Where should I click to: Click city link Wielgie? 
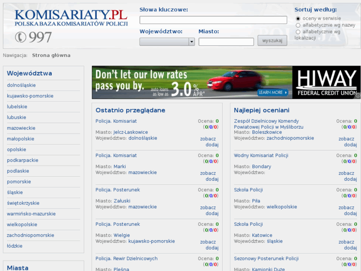[122, 236]
